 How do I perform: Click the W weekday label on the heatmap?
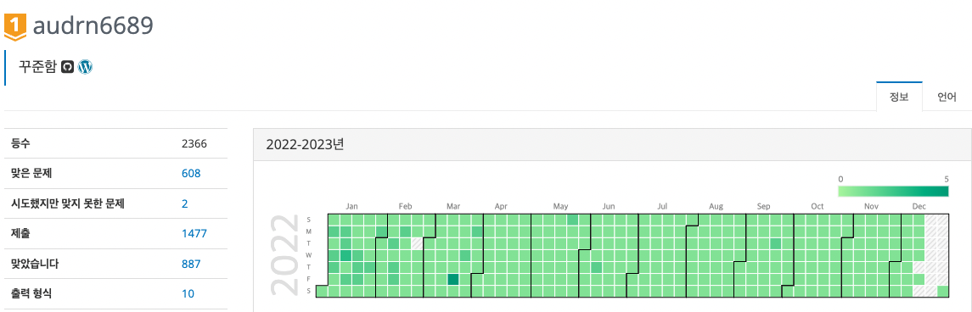pos(309,255)
